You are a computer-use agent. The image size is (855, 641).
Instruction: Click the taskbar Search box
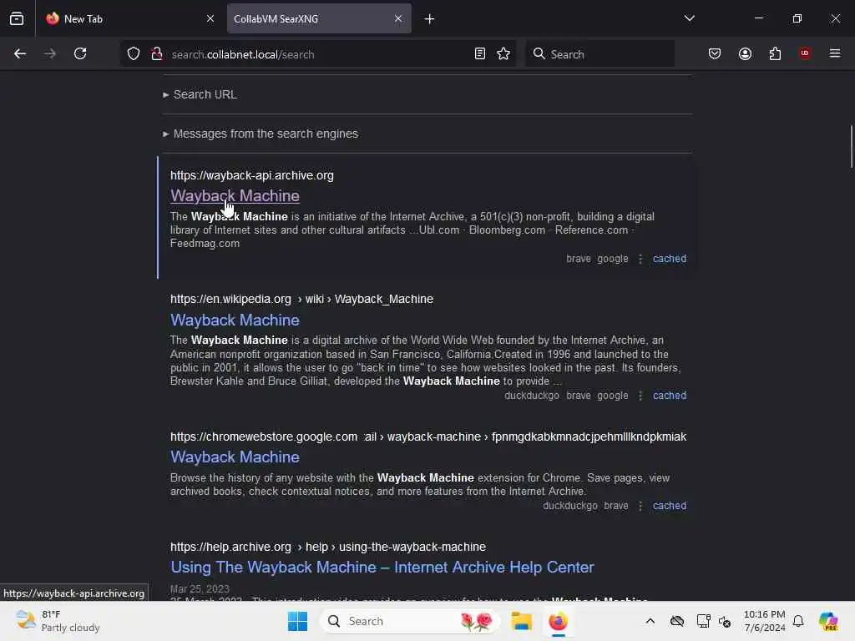[411, 621]
